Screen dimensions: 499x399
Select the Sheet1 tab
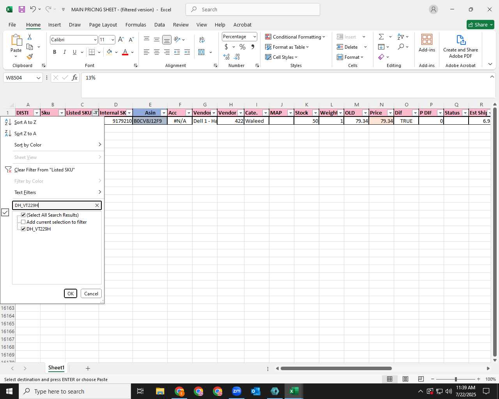tap(56, 368)
